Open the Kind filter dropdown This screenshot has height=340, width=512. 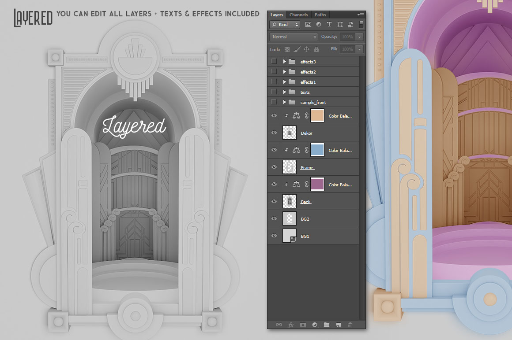pos(285,25)
